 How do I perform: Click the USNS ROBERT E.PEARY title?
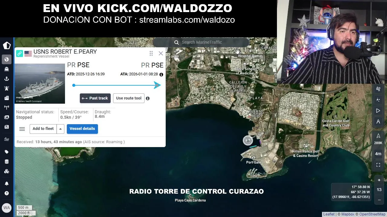[65, 52]
